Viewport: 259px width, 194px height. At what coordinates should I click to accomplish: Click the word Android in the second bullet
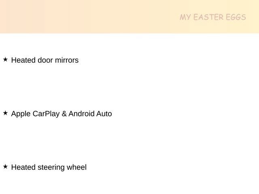pos(81,114)
